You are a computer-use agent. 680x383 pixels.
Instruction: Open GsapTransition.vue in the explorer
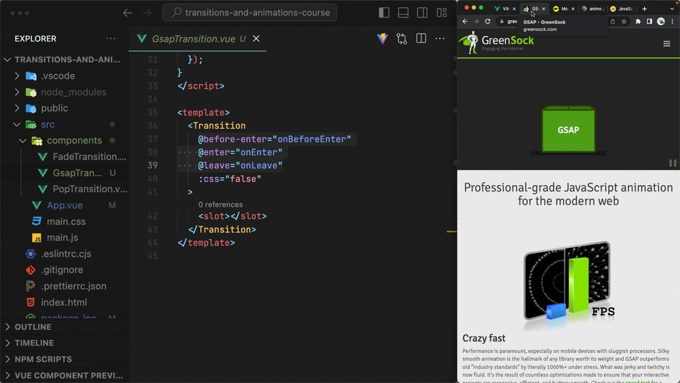click(64, 173)
